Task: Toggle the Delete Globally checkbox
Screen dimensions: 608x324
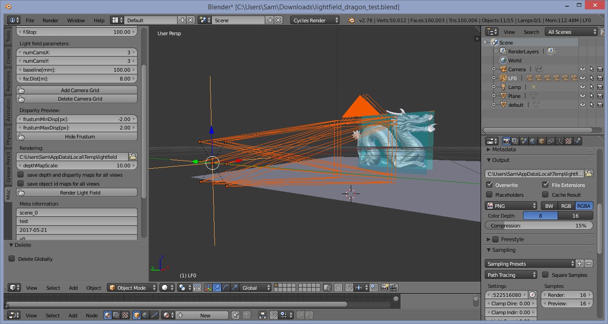Action: click(x=12, y=259)
